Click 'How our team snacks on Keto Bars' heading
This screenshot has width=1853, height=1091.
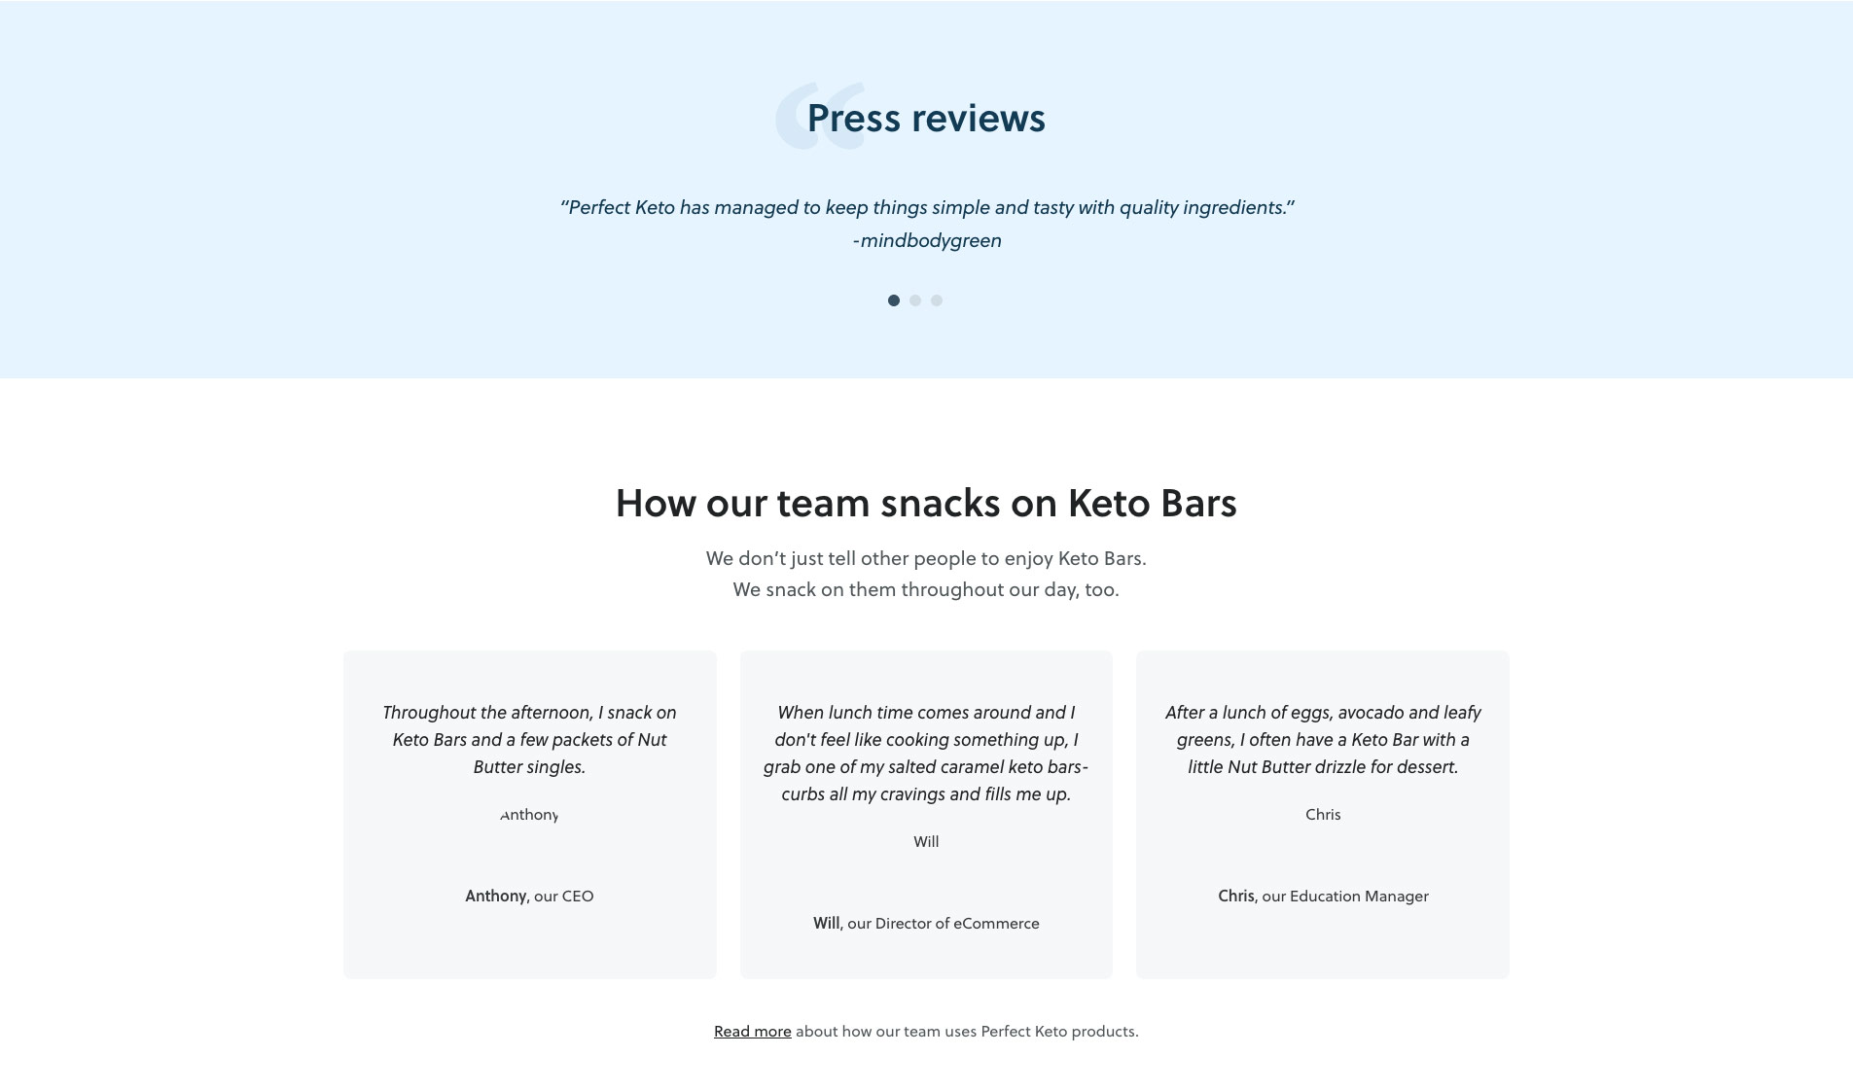coord(926,503)
